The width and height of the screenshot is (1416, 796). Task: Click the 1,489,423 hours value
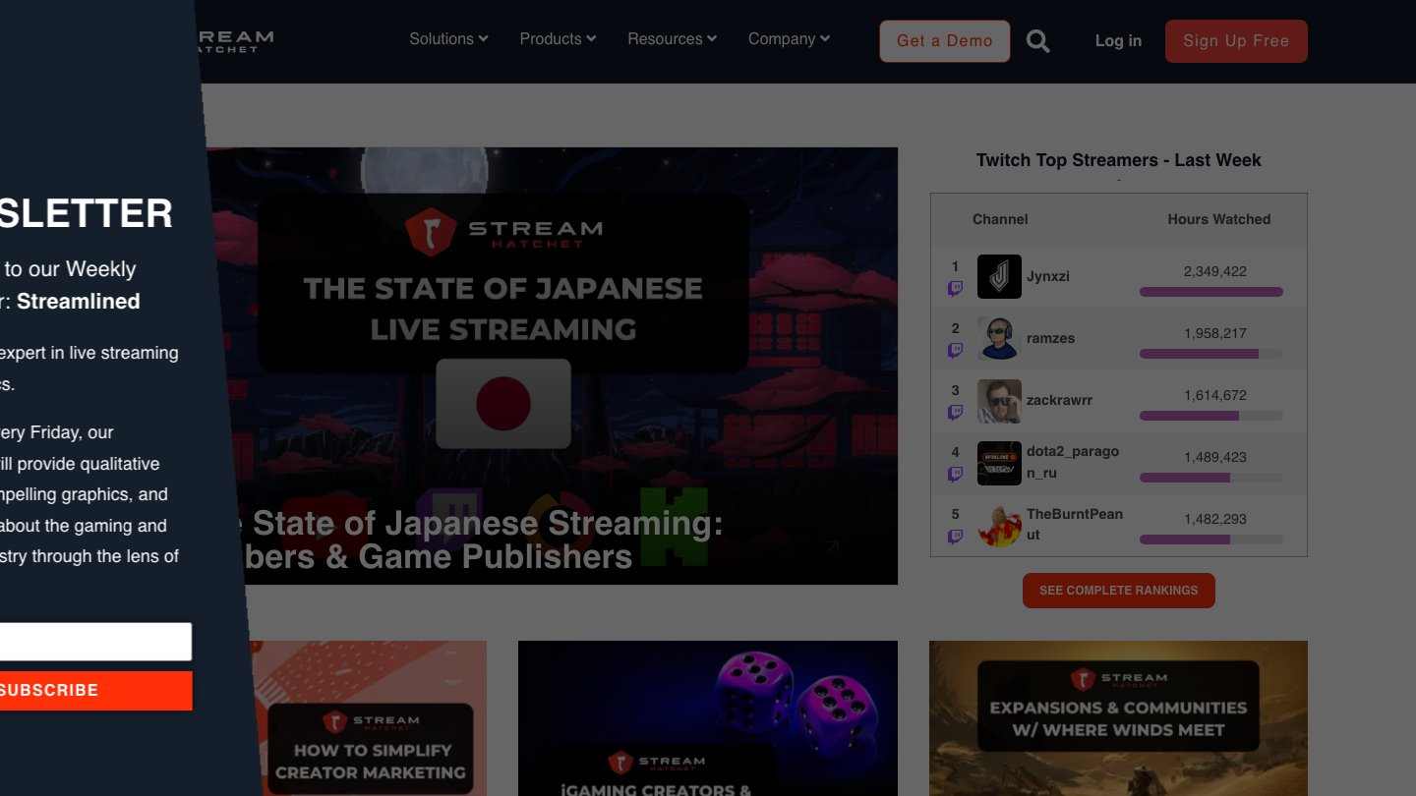pyautogui.click(x=1215, y=457)
